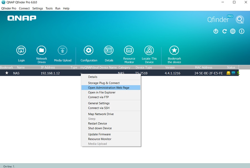250x168 pixels.
Task: Click the Details toolbar icon
Action: coord(109,50)
